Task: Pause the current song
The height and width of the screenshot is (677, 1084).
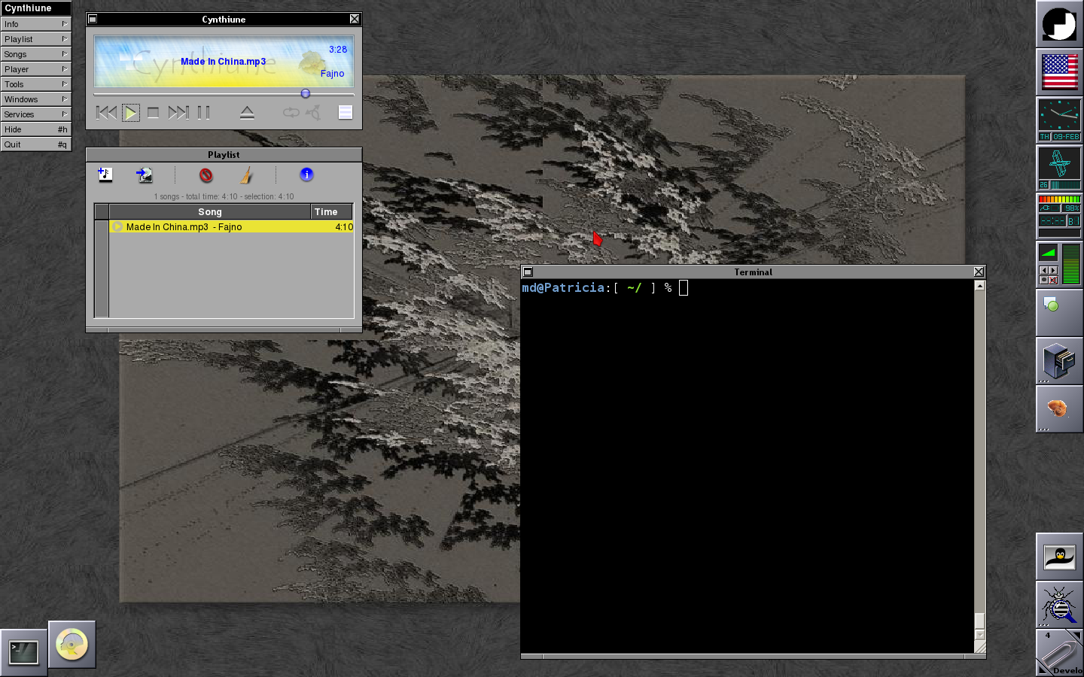Action: point(203,113)
